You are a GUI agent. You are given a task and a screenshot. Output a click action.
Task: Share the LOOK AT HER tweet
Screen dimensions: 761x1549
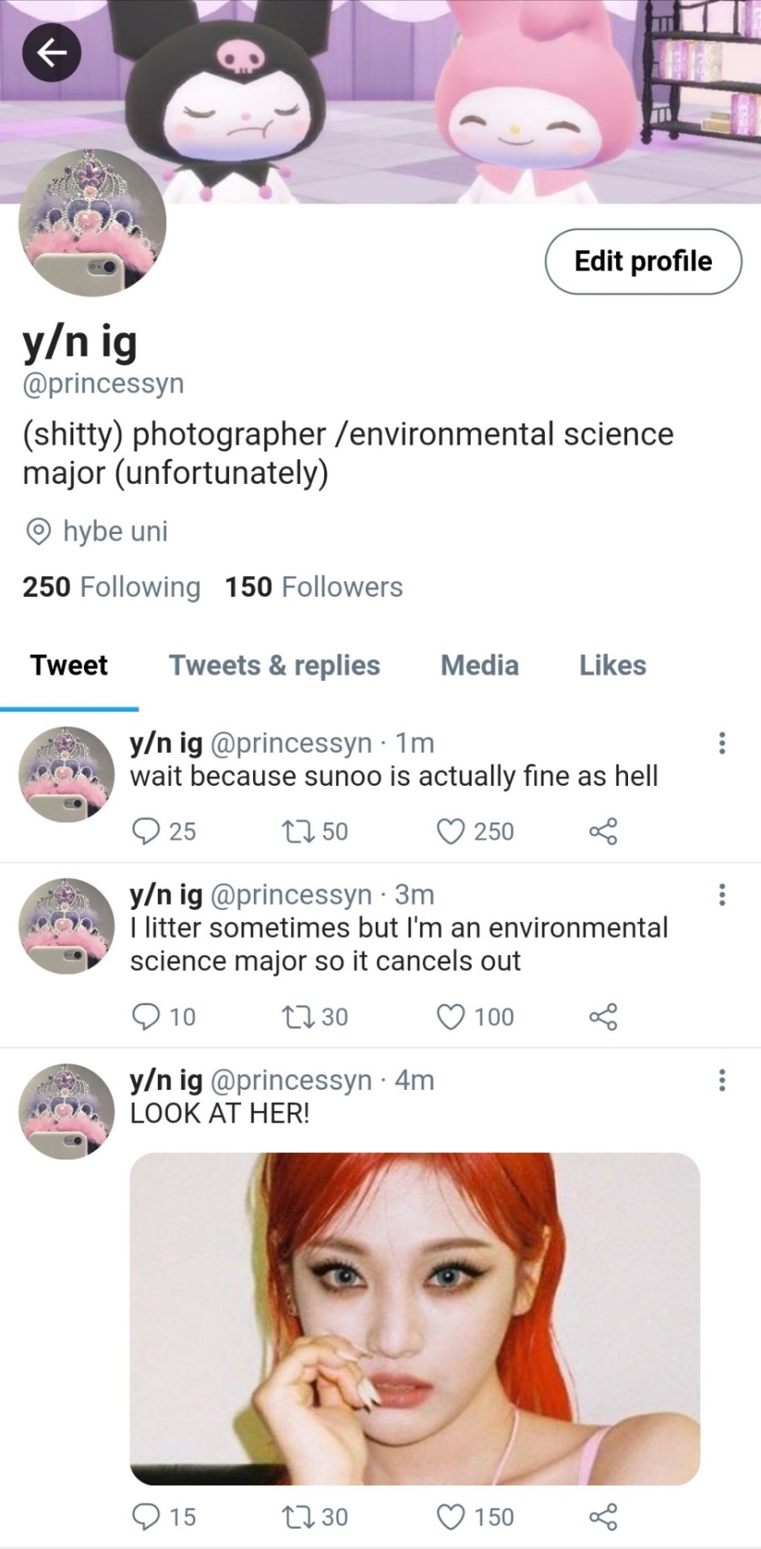(603, 1517)
